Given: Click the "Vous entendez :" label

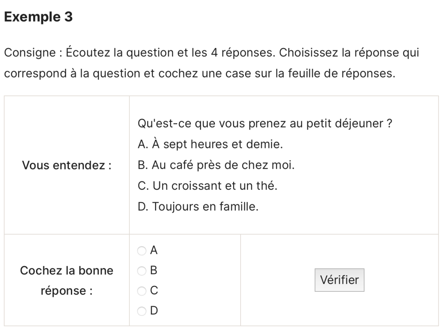Looking at the screenshot, I should click(x=66, y=165).
